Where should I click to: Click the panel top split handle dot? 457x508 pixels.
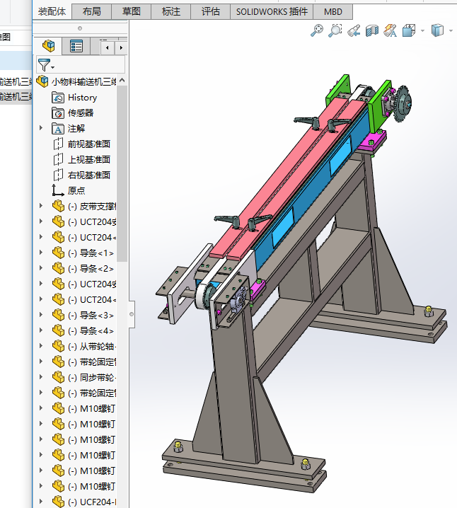(80, 28)
